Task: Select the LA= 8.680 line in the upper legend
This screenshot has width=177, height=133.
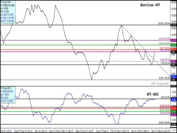Action: click(4, 8)
